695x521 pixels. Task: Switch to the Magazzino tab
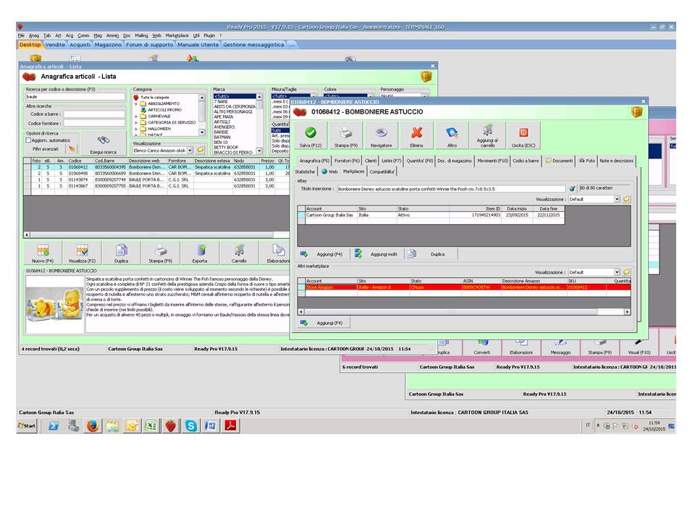point(108,44)
